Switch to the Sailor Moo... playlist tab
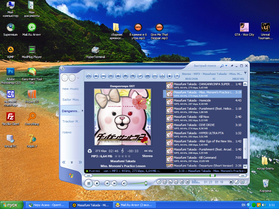The height and width of the screenshot is (209, 279). (72, 100)
